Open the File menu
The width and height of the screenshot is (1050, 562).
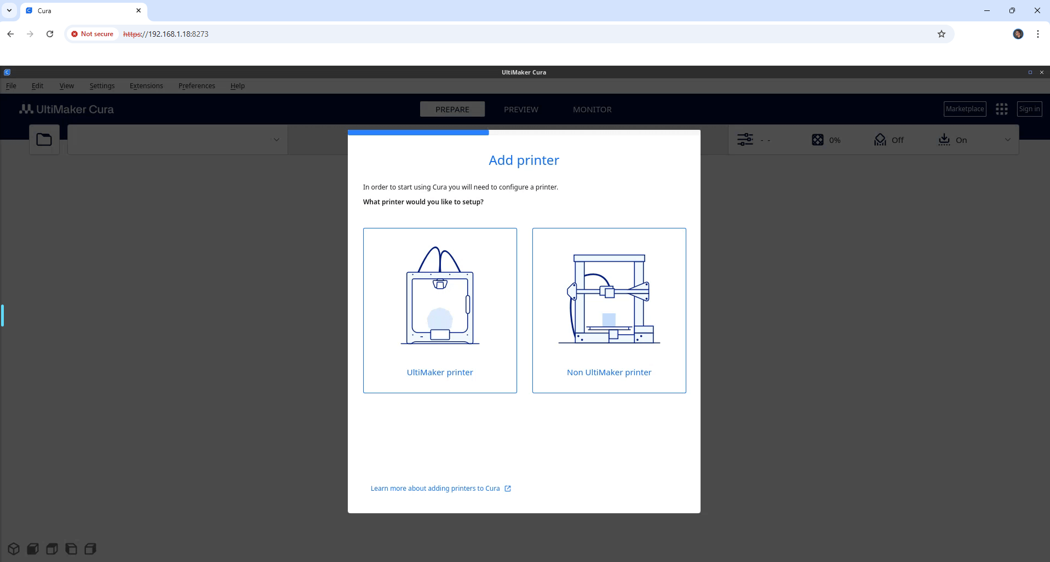(11, 86)
